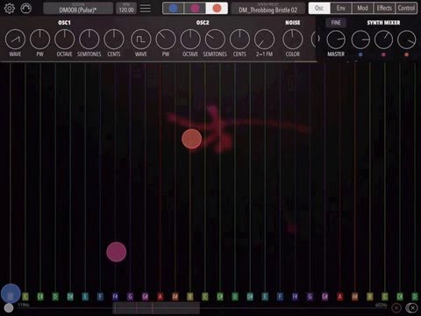
Task: Click the orange-dot mixer level knob
Action: coord(406,39)
